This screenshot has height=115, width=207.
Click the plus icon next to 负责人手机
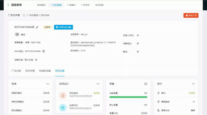click(x=138, y=35)
